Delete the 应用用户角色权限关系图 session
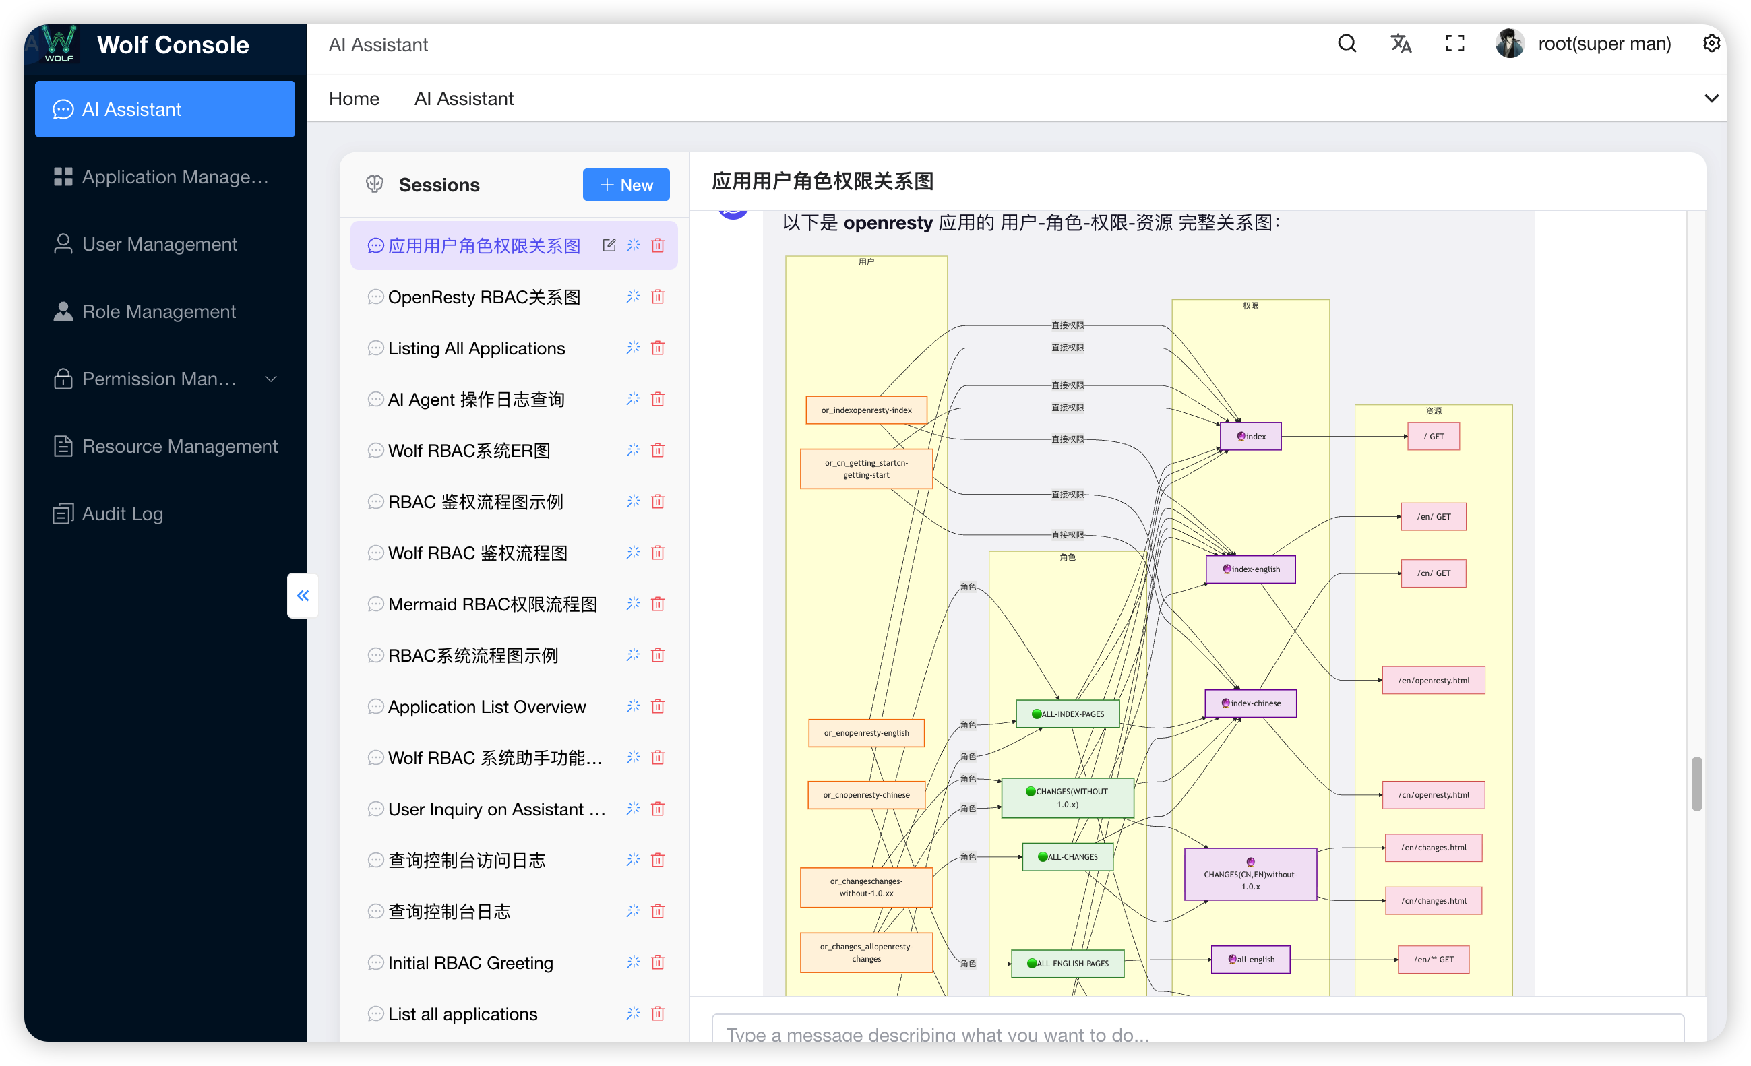This screenshot has height=1066, width=1751. 658,245
